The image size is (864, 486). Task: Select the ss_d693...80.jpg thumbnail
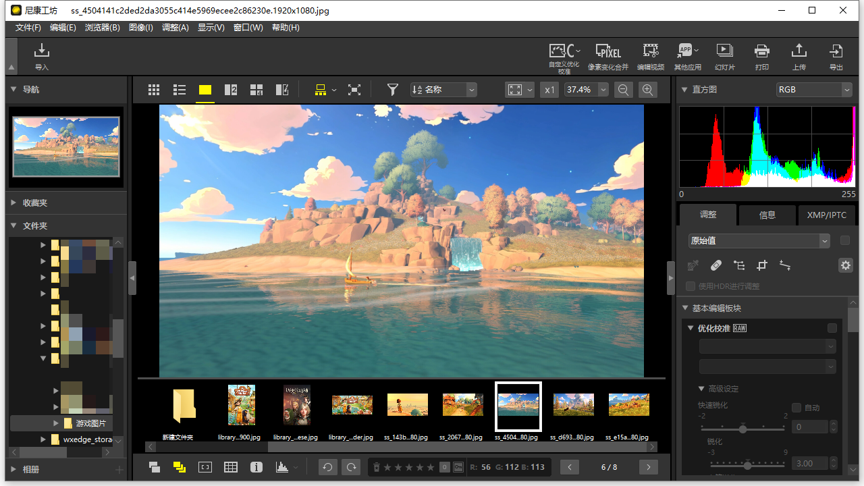click(x=573, y=405)
